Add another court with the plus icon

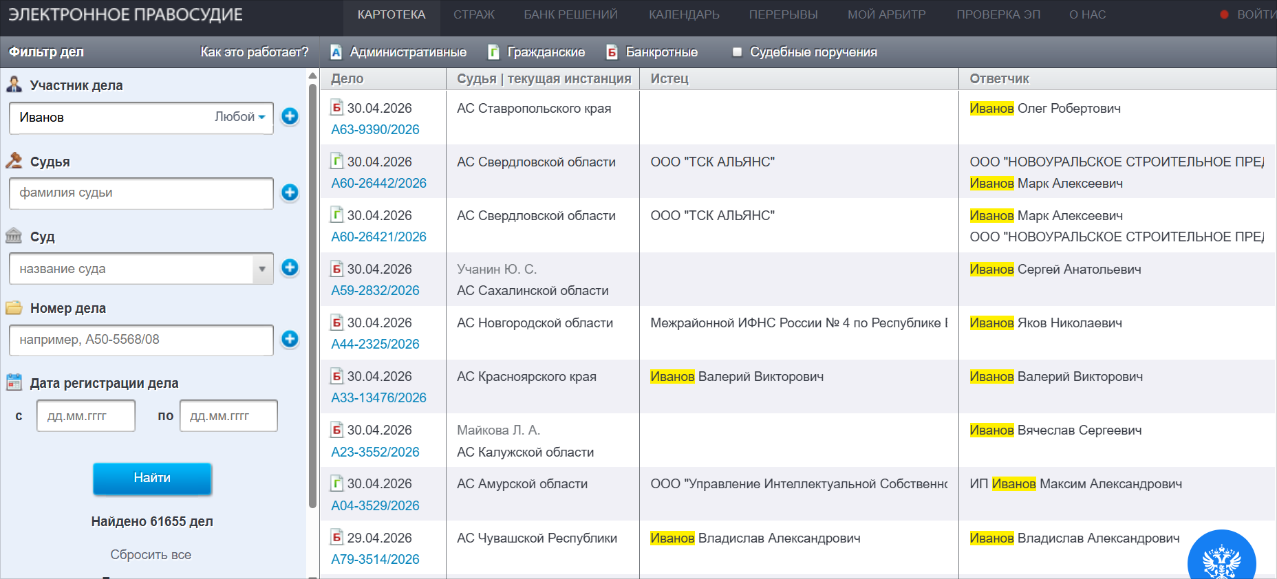pyautogui.click(x=290, y=267)
